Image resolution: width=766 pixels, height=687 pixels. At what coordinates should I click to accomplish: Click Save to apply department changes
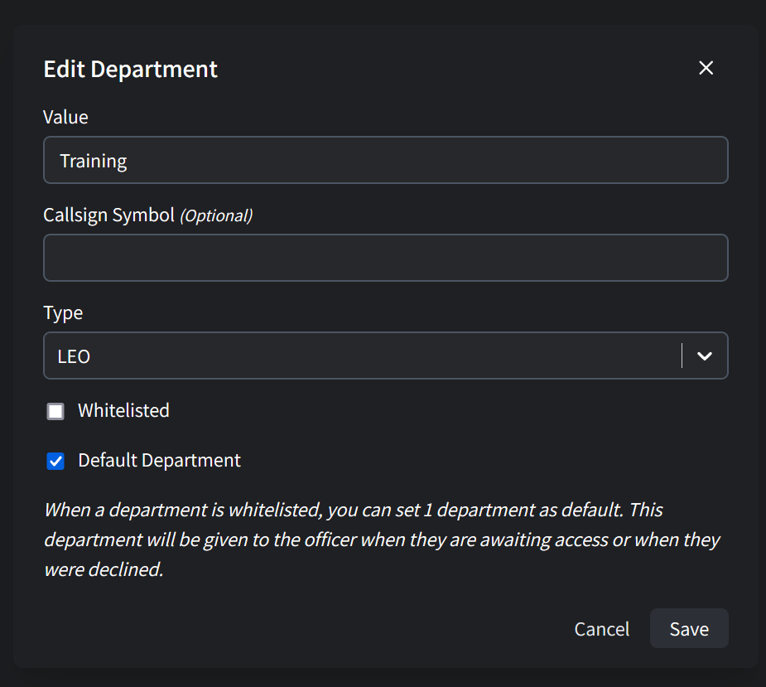(x=689, y=628)
